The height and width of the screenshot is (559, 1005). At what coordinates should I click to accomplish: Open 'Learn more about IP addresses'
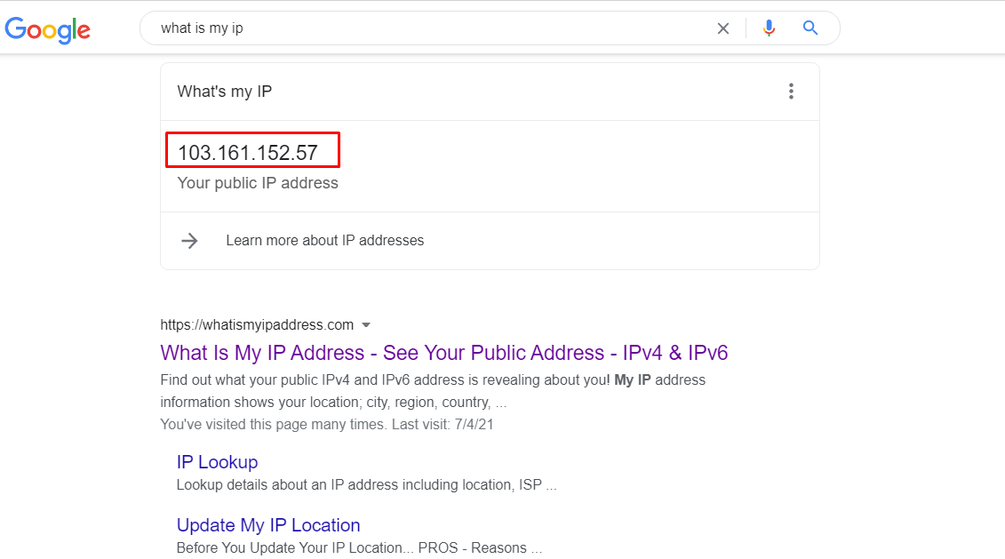click(x=324, y=241)
